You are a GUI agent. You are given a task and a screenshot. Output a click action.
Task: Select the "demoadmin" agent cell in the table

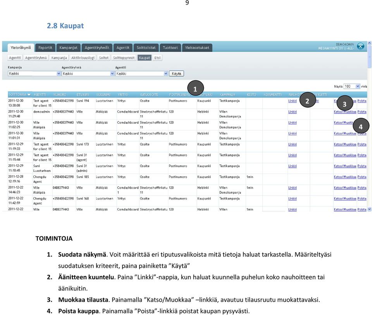[x=41, y=112]
